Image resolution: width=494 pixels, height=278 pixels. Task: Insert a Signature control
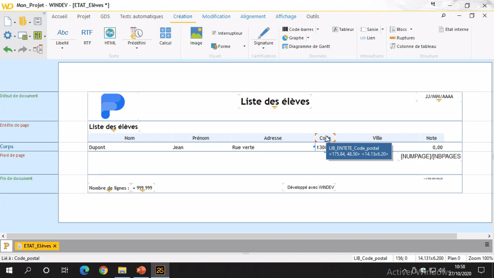click(263, 36)
